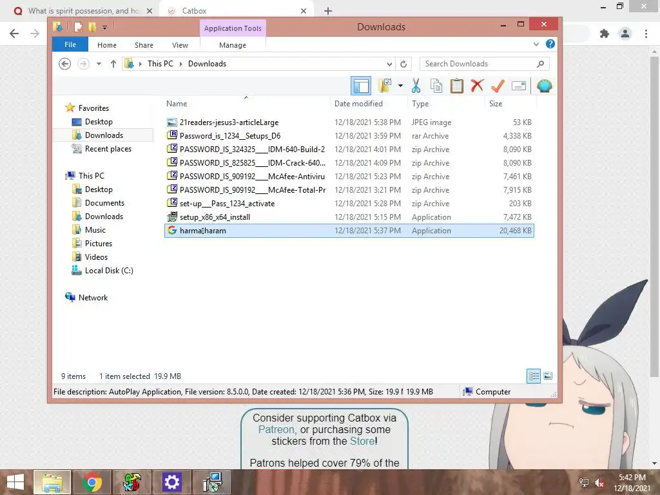Open the recent locations dropdown arrow
This screenshot has height=495, width=660.
coord(99,64)
